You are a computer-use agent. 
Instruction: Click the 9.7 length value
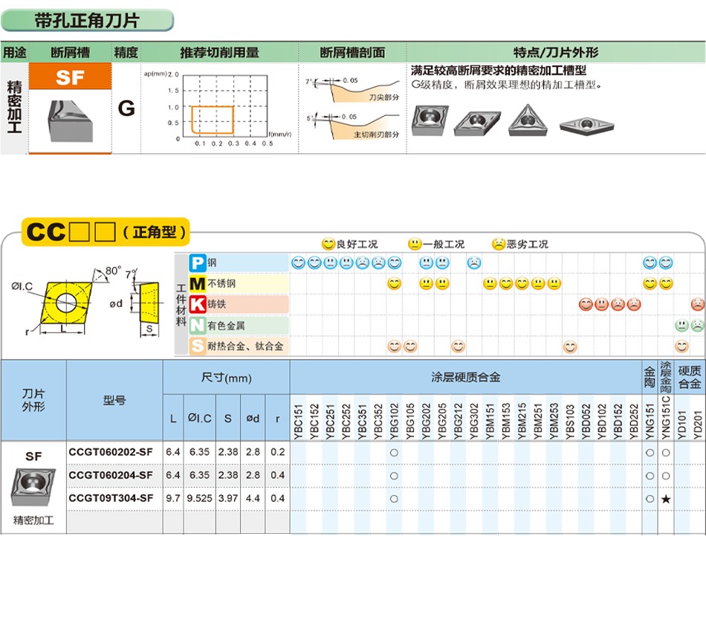173,498
